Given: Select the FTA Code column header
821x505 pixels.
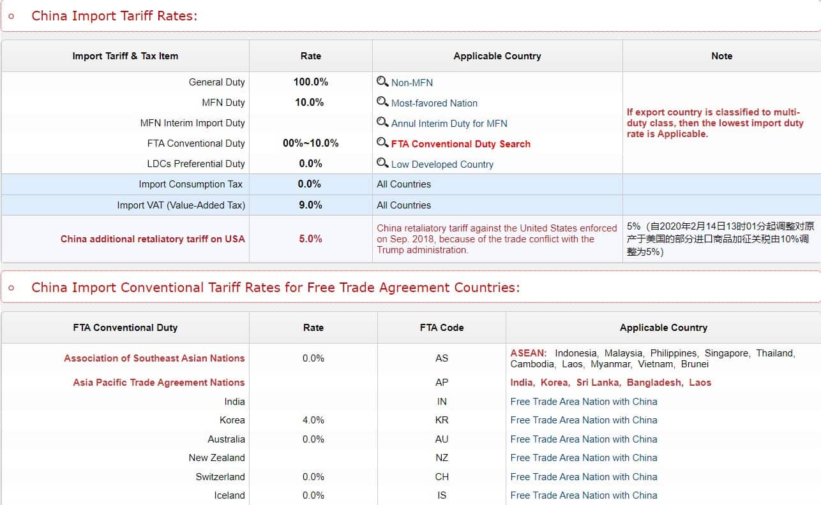Looking at the screenshot, I should 441,327.
